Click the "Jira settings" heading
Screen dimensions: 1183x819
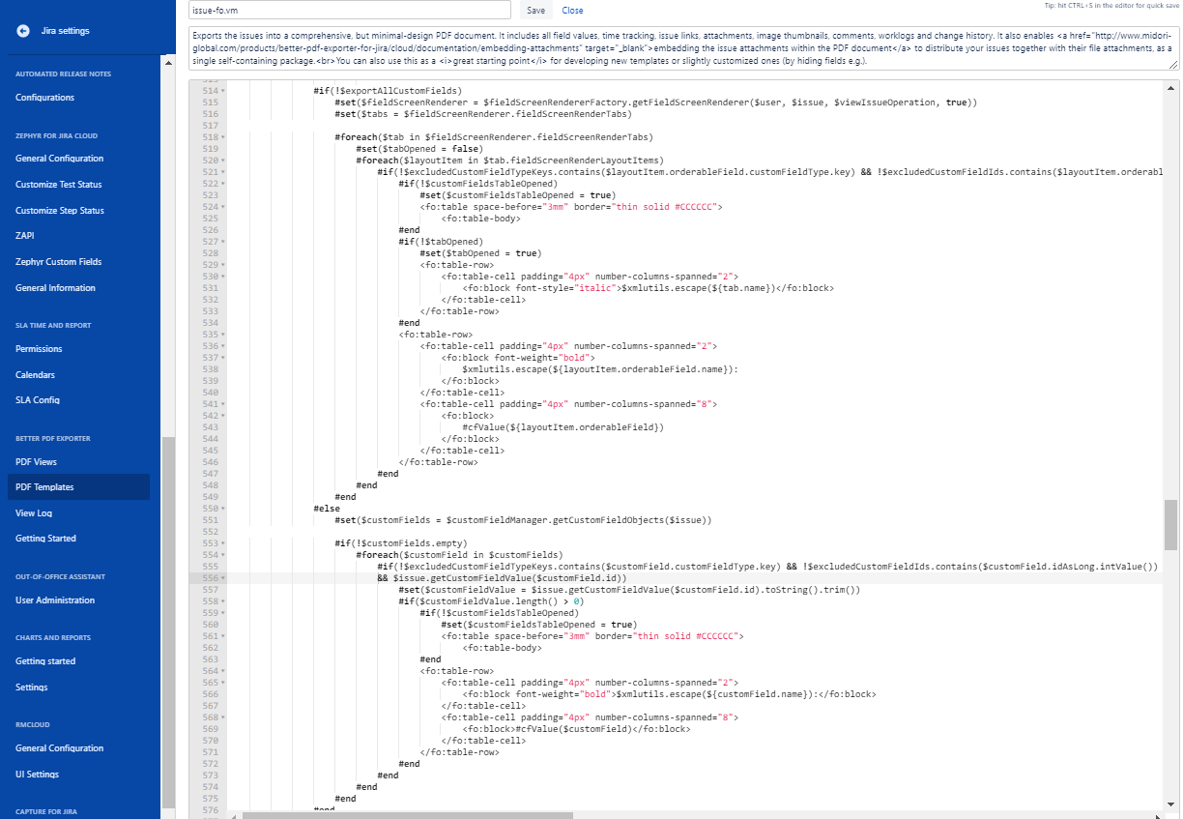pos(66,31)
